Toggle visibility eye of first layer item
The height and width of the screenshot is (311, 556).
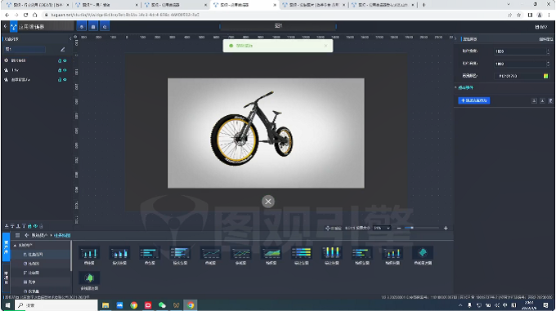pos(65,61)
